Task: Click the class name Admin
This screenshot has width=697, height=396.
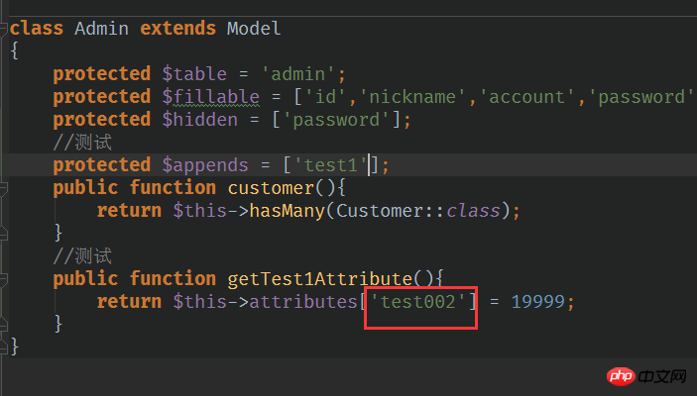Action: tap(101, 28)
